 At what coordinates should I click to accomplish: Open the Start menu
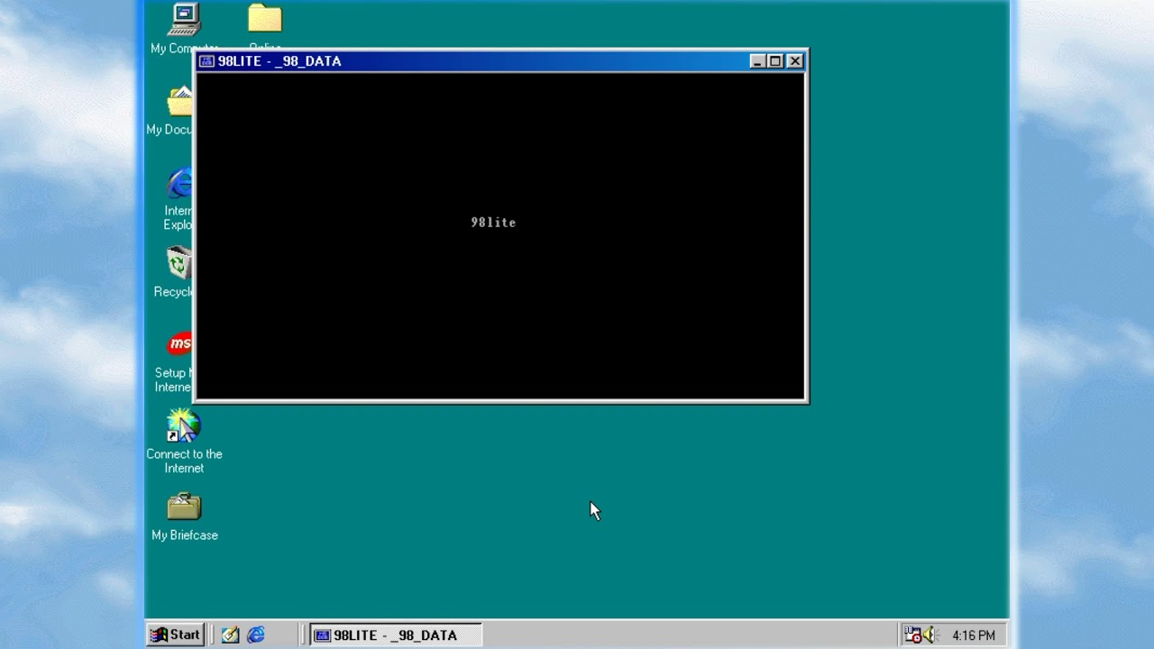pyautogui.click(x=174, y=635)
